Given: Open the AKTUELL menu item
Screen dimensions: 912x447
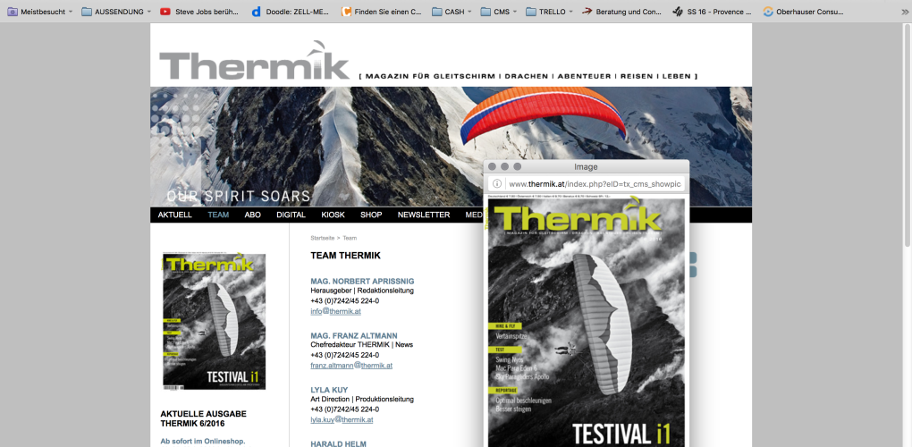Looking at the screenshot, I should coord(174,215).
